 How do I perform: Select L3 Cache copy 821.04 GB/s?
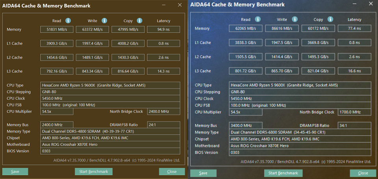318,71
